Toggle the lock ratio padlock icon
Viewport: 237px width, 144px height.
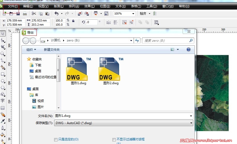73,21
